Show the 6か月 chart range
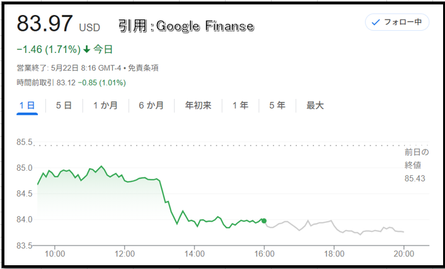The width and height of the screenshot is (445, 269). (151, 106)
